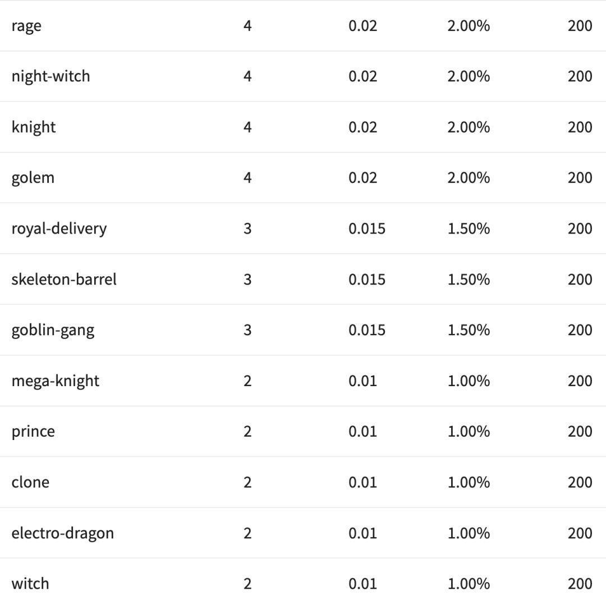606x600 pixels.
Task: Select the 'witch' row label
Action: point(30,584)
